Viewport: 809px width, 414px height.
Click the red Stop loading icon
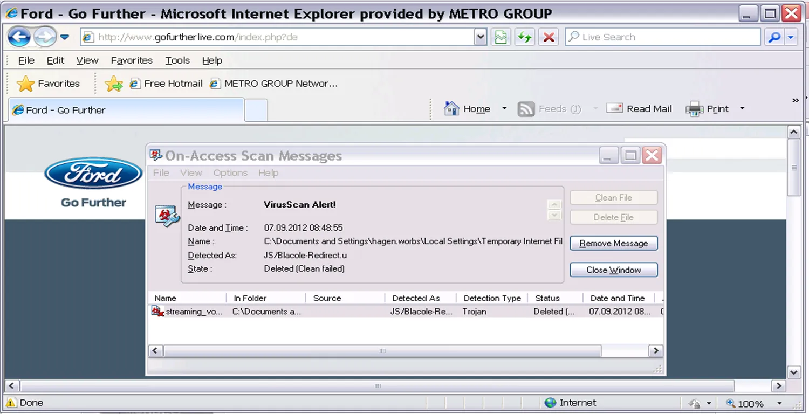point(549,37)
